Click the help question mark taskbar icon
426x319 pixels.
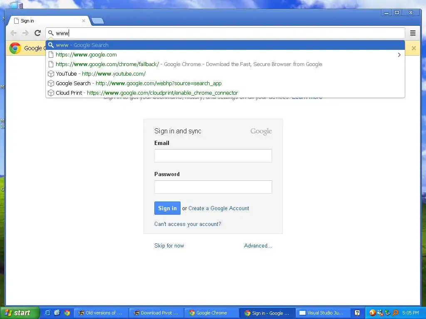pyautogui.click(x=357, y=313)
